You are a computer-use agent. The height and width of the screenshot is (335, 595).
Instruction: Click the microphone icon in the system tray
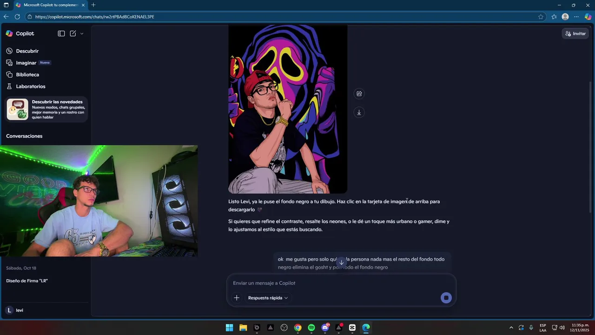pyautogui.click(x=531, y=328)
